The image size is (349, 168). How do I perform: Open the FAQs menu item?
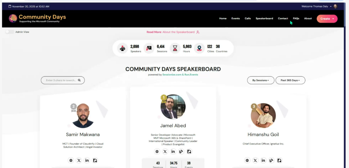tap(296, 19)
